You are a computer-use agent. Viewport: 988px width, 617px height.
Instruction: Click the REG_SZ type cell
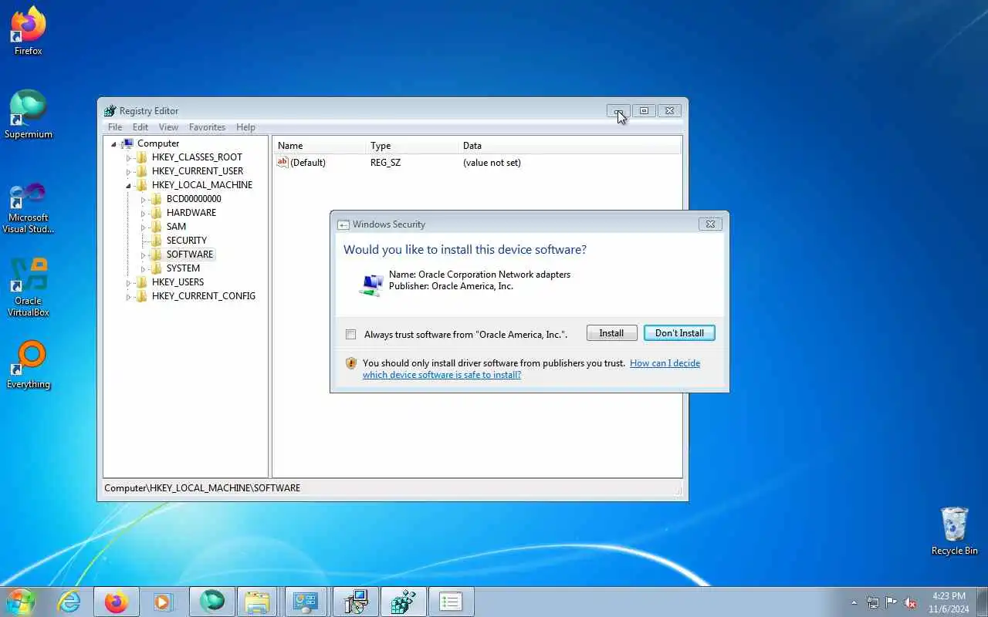(385, 163)
